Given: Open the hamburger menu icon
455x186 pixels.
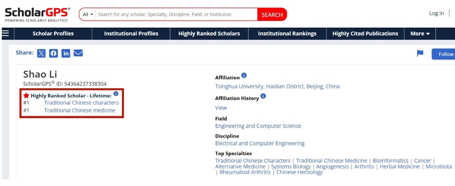Looking at the screenshot, I should 5,33.
